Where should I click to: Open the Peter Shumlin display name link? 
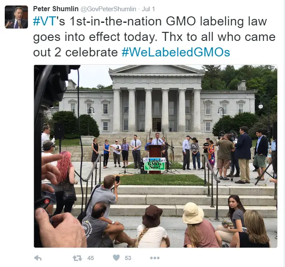point(56,9)
